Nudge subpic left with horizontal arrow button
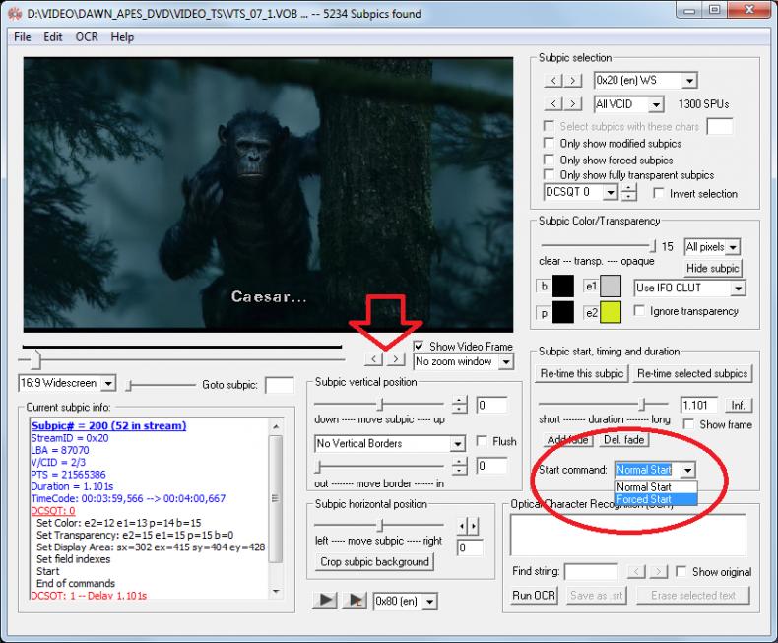Viewport: 778px width, 643px height. (463, 526)
